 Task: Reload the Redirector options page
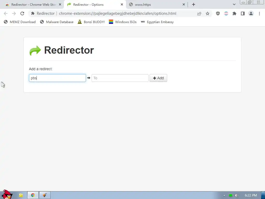point(22,13)
